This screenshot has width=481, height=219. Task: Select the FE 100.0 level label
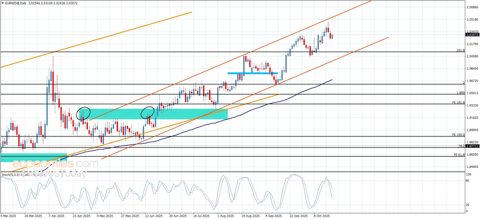click(x=458, y=135)
